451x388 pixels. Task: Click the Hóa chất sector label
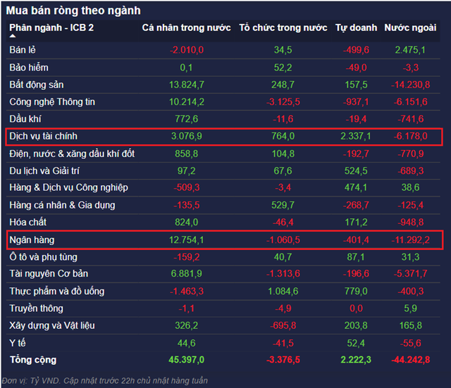pos(26,223)
